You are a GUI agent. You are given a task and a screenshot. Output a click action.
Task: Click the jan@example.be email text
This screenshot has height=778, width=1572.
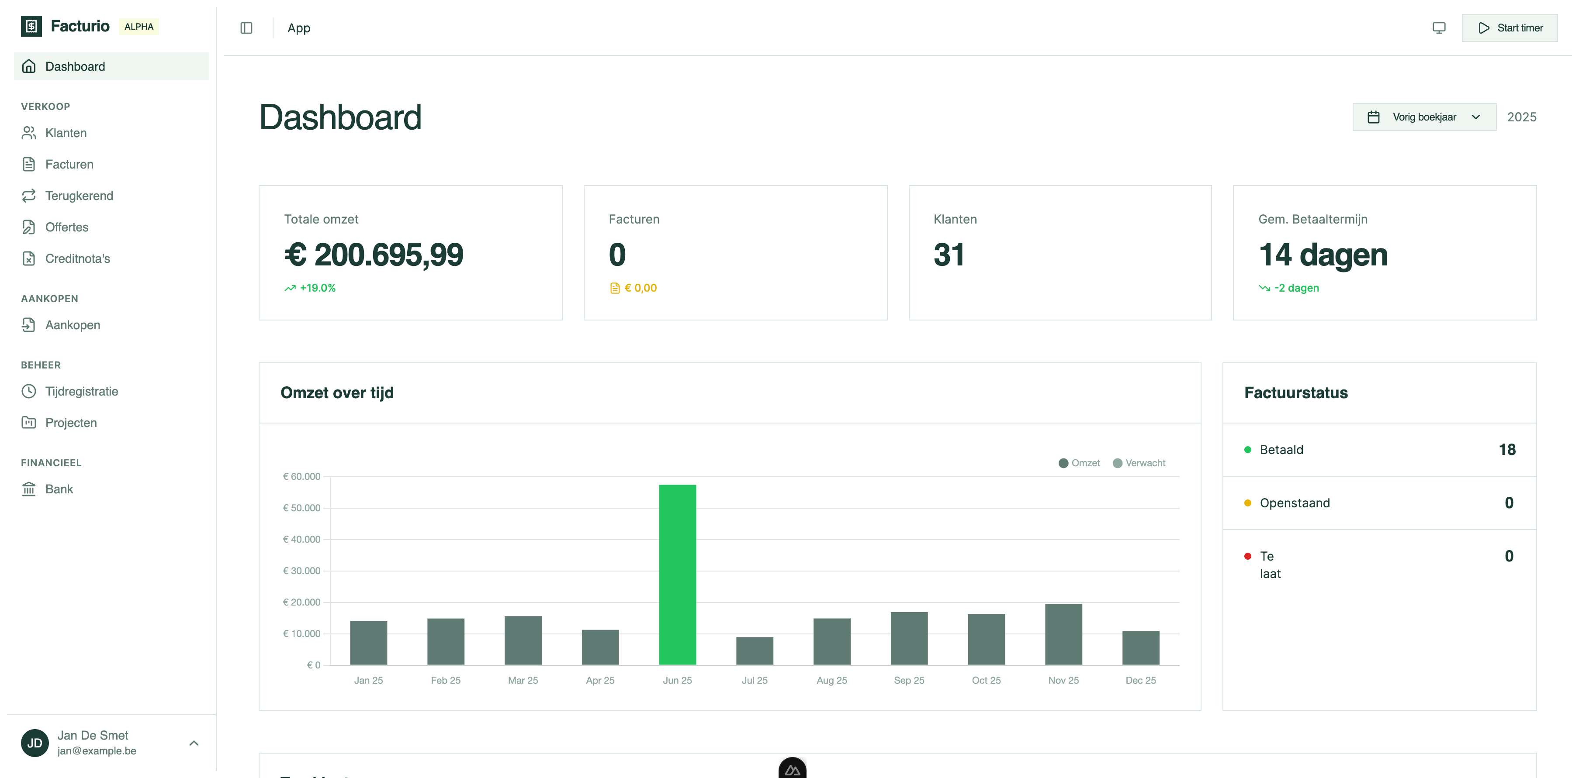pyautogui.click(x=97, y=751)
